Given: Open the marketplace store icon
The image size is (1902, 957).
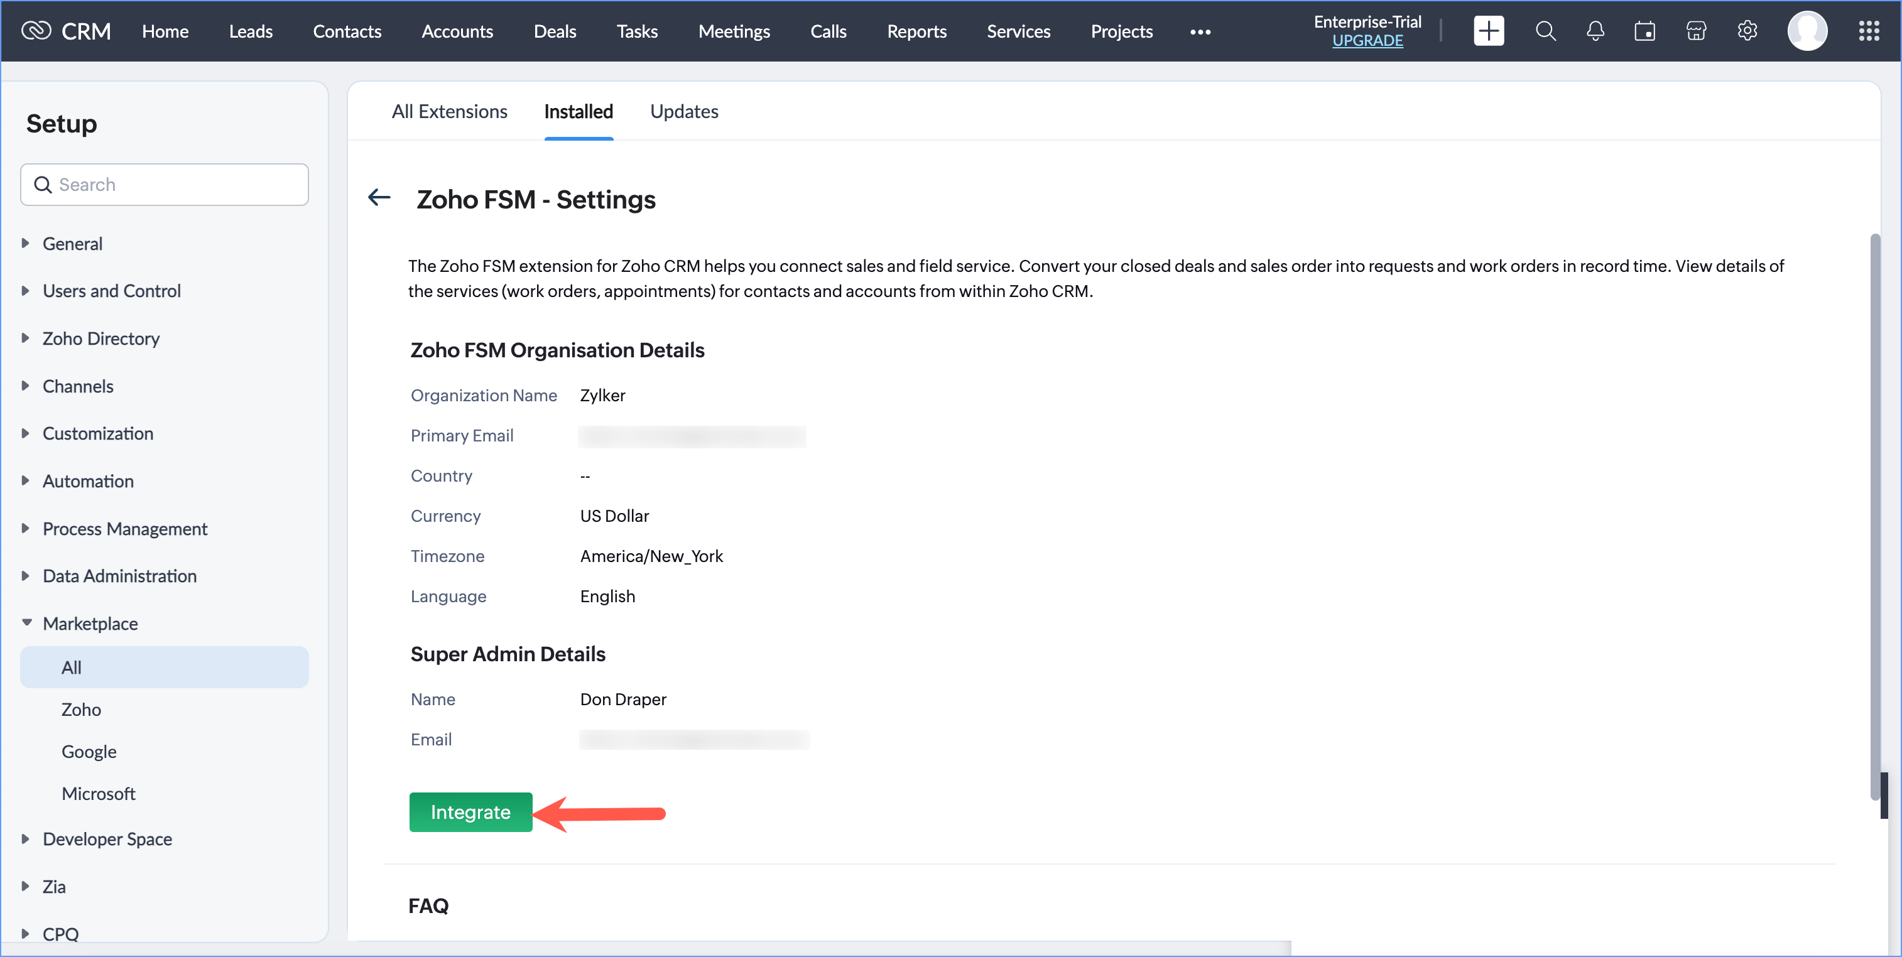Looking at the screenshot, I should (x=1696, y=31).
